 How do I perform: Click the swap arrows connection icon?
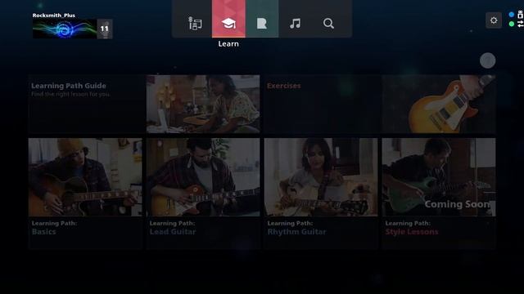521,24
